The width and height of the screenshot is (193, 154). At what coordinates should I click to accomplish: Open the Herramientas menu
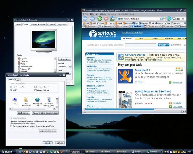(123, 14)
